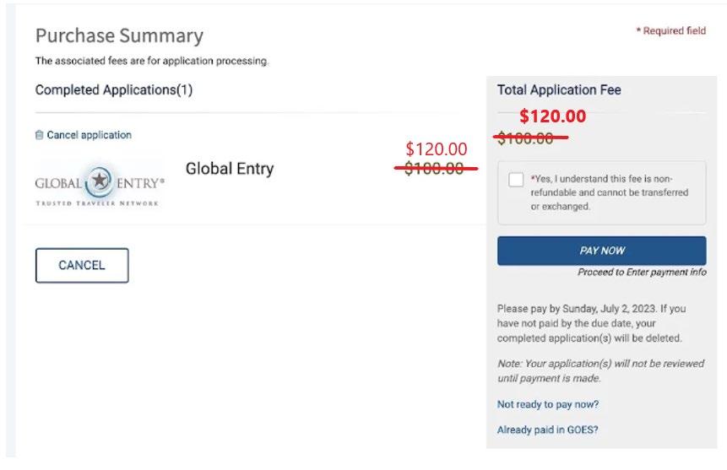
Task: Click the red $120.00 in the Global Entry row
Action: [x=436, y=149]
